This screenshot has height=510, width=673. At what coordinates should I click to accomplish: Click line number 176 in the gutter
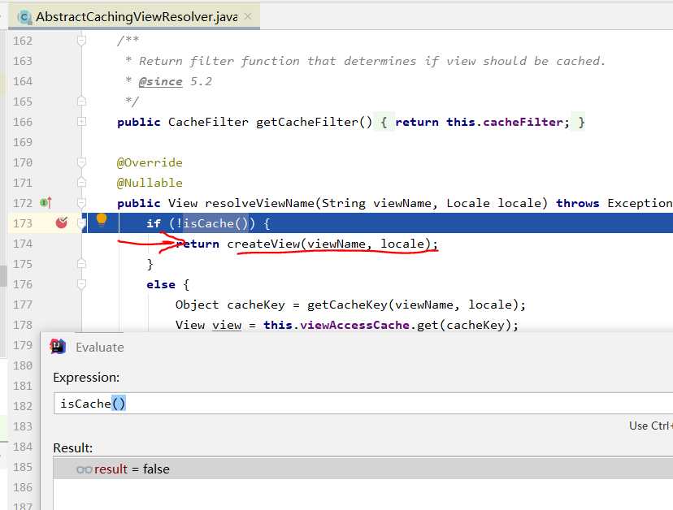point(23,284)
